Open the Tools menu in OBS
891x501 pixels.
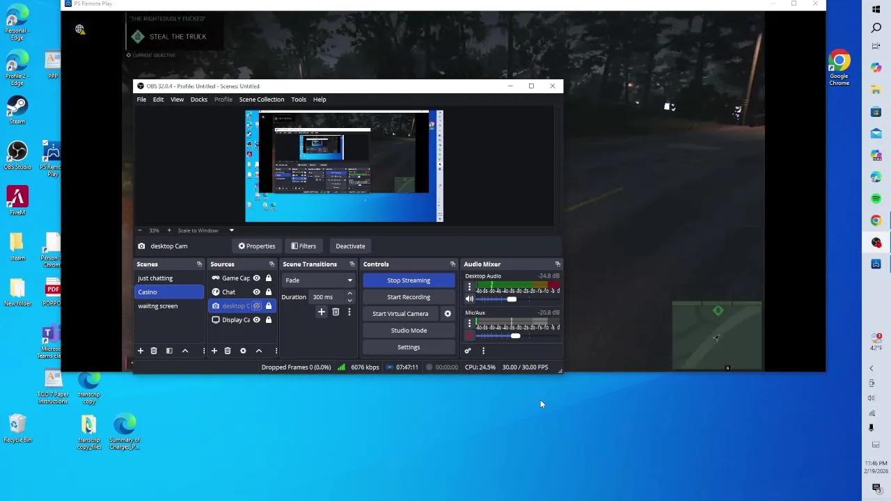tap(299, 100)
